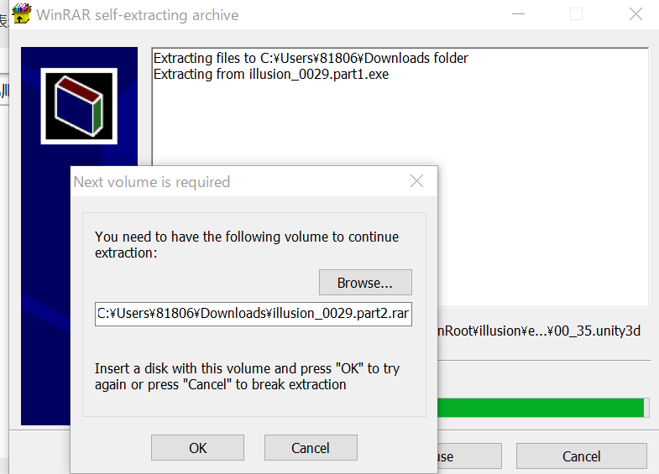Click the partially hidden Pause button
Screen dimensions: 659x474
tap(469, 456)
